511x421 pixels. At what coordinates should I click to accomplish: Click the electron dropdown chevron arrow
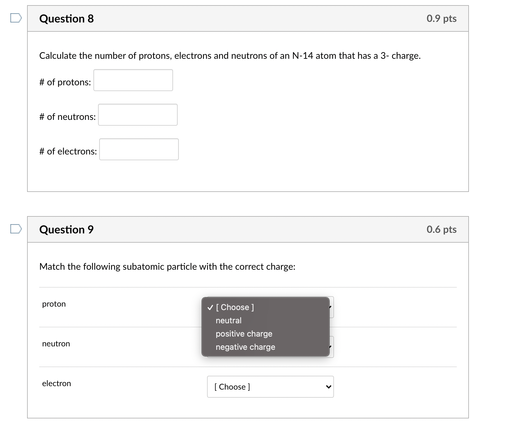click(x=328, y=387)
